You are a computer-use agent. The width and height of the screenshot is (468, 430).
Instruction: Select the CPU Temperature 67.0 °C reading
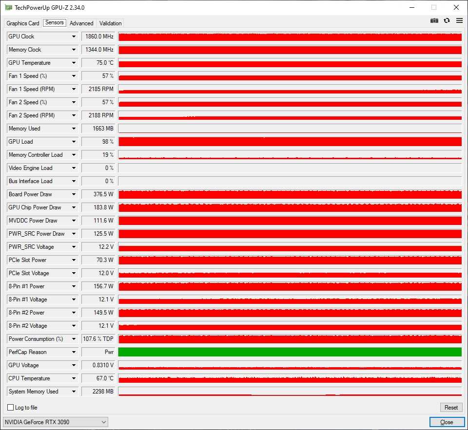click(x=98, y=378)
